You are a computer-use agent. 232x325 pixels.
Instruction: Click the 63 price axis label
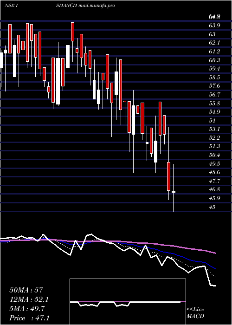pyautogui.click(x=212, y=34)
